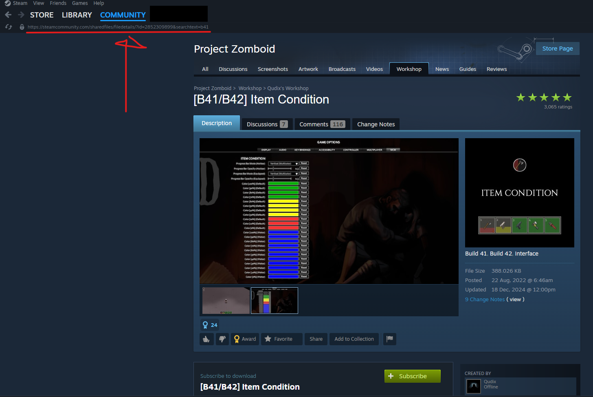Open Comments tab with 116

pos(322,124)
